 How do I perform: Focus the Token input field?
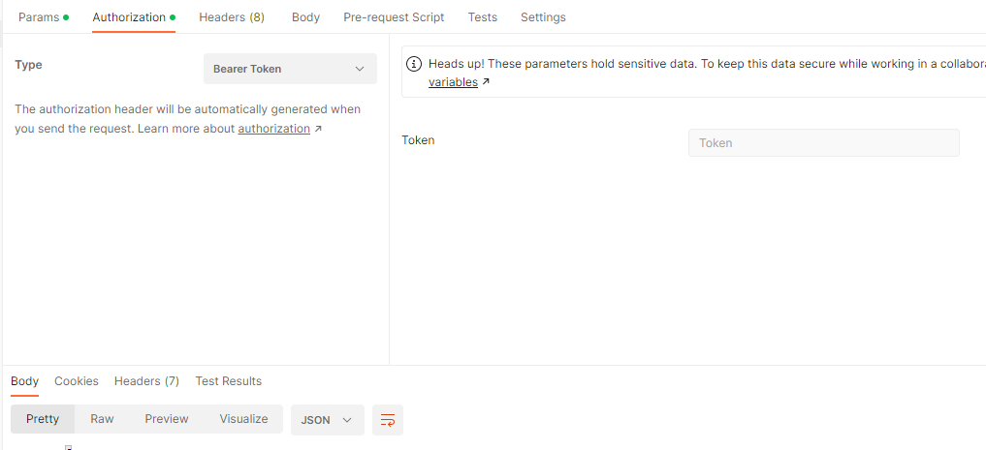pyautogui.click(x=824, y=142)
